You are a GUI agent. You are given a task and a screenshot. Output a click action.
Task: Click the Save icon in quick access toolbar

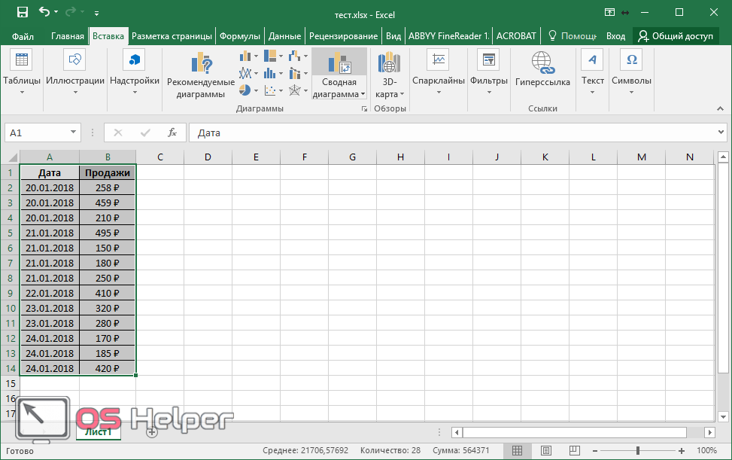coord(23,13)
